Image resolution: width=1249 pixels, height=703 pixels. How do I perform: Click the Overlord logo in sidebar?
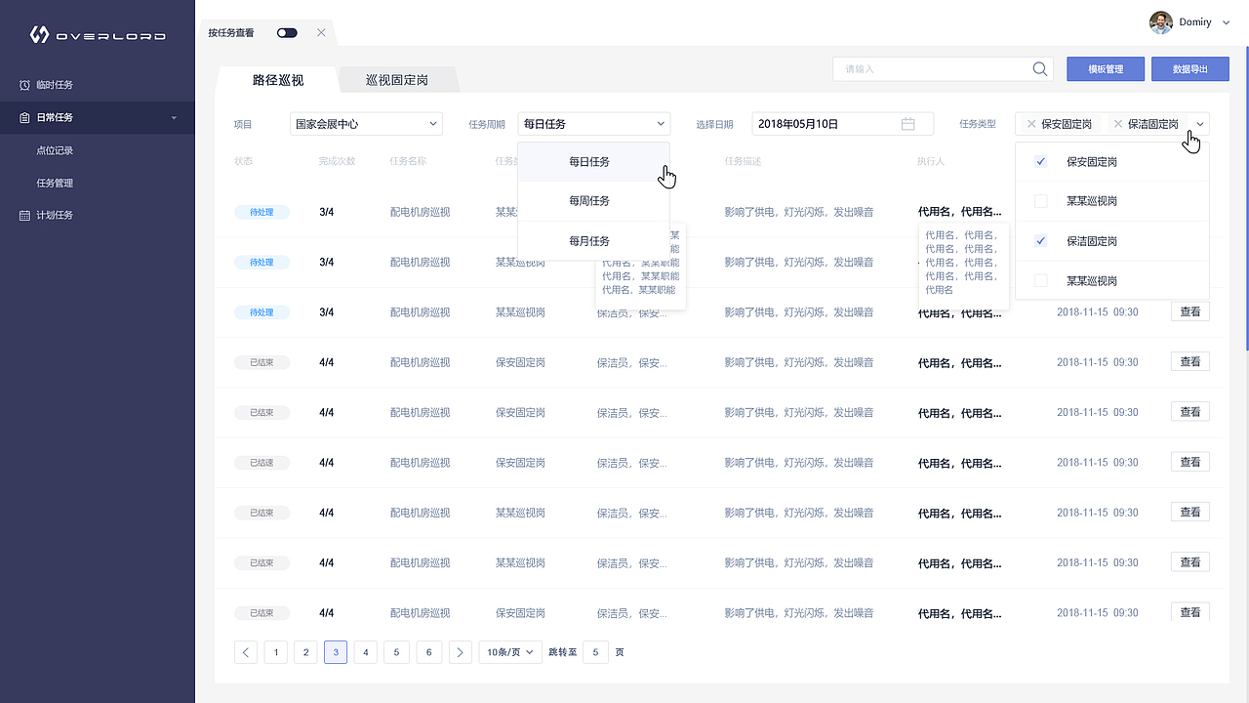(x=98, y=35)
